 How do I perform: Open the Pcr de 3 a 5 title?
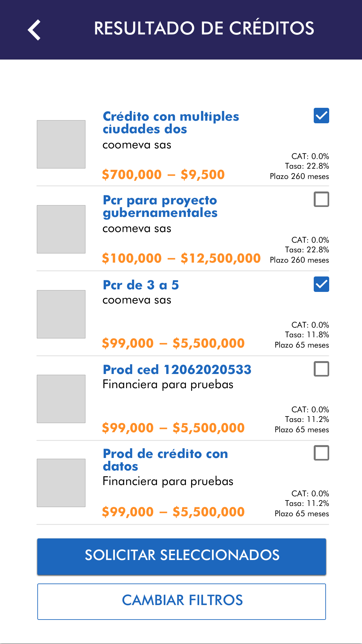click(141, 285)
